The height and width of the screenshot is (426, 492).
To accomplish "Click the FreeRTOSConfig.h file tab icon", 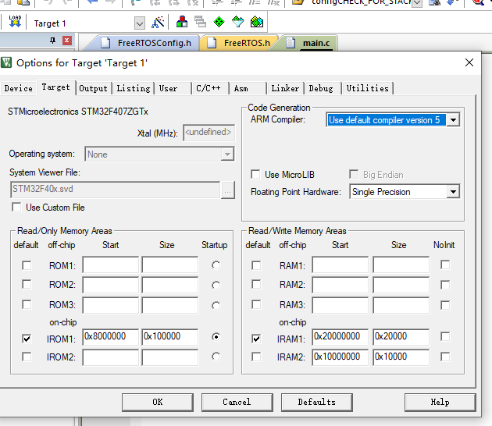I will point(105,43).
